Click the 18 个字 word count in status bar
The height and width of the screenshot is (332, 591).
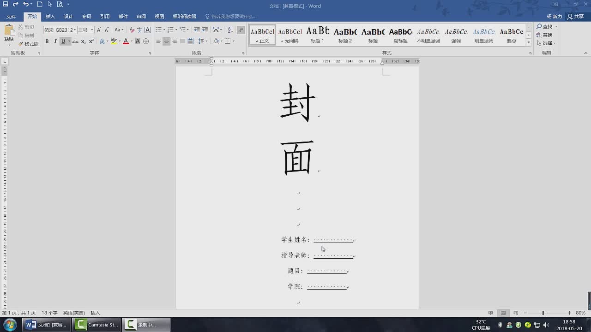click(x=49, y=313)
